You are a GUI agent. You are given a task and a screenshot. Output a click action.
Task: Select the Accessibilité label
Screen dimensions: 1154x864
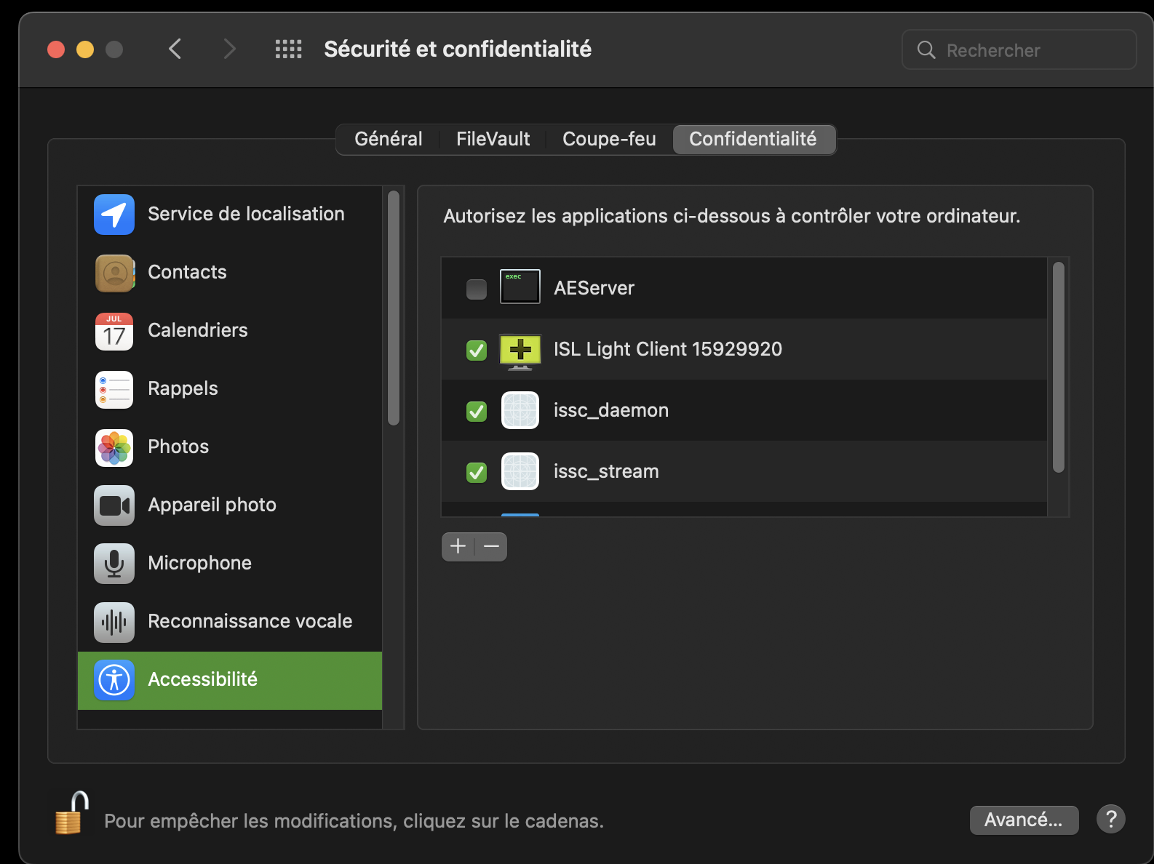[x=202, y=679]
